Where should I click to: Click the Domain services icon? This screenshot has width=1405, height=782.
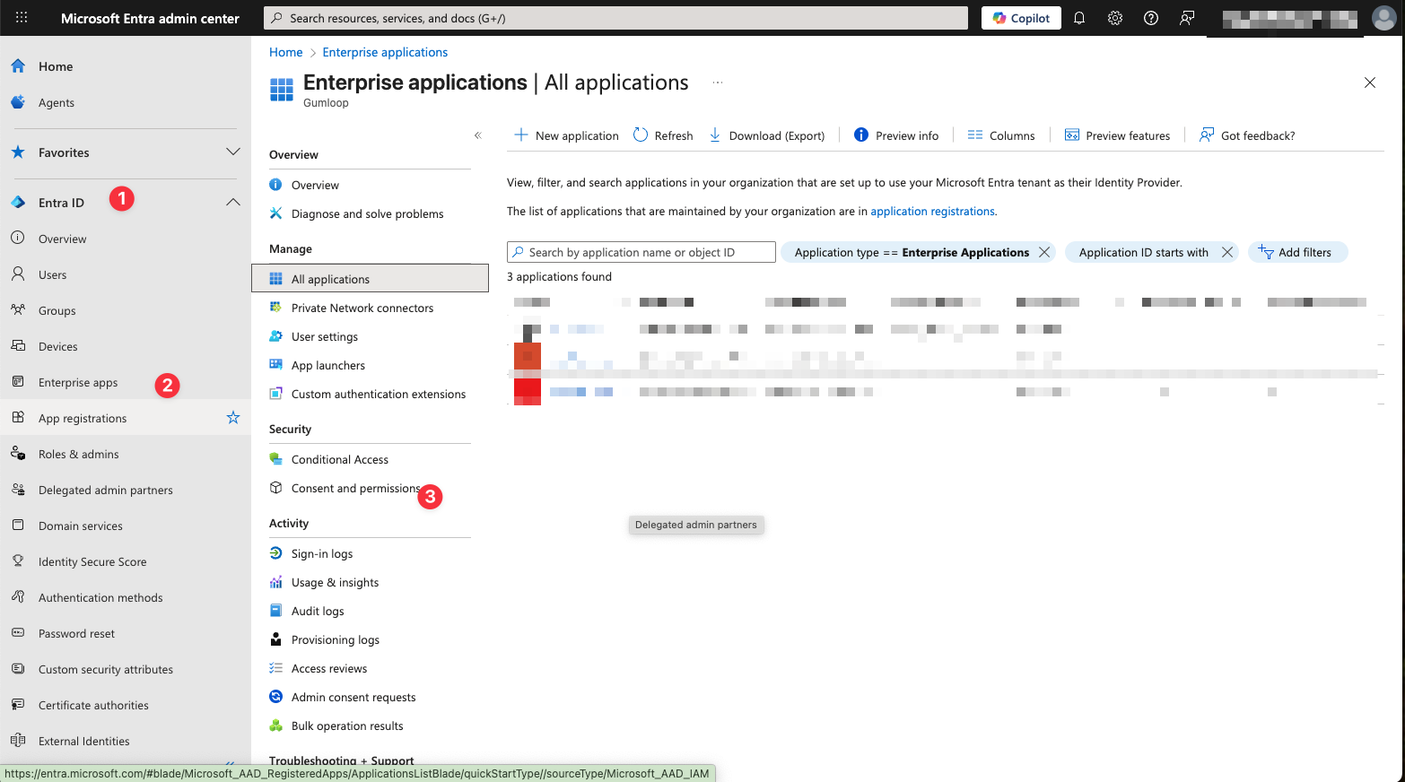(18, 526)
